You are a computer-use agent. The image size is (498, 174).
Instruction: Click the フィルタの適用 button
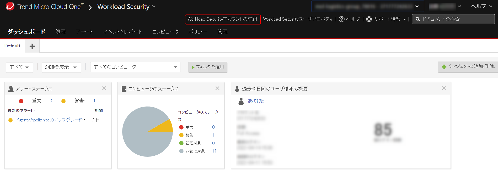click(208, 67)
